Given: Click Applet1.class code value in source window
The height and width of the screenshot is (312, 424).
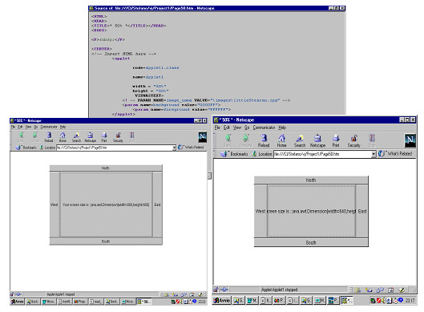Looking at the screenshot, I should [162, 67].
